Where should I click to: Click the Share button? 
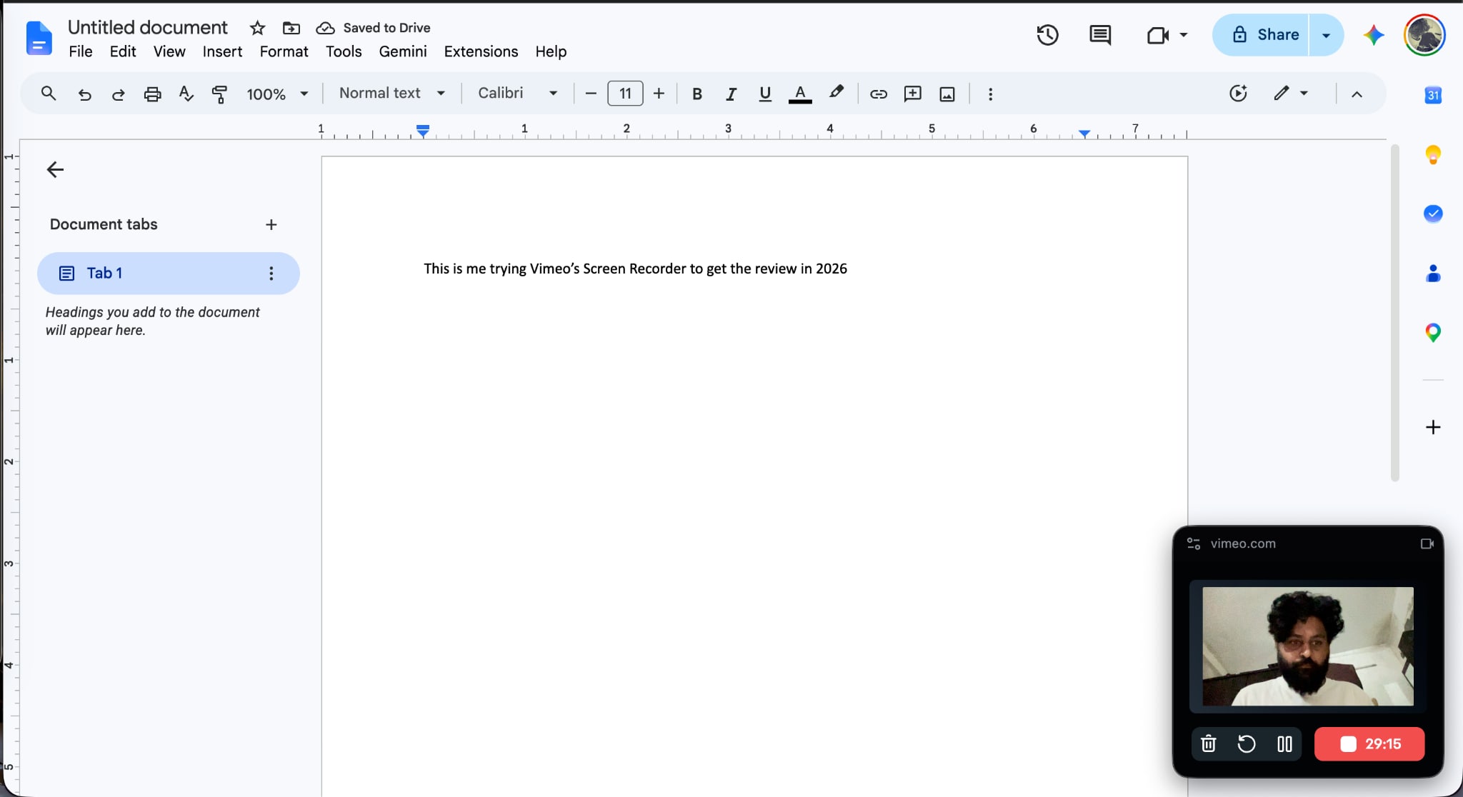coord(1262,35)
